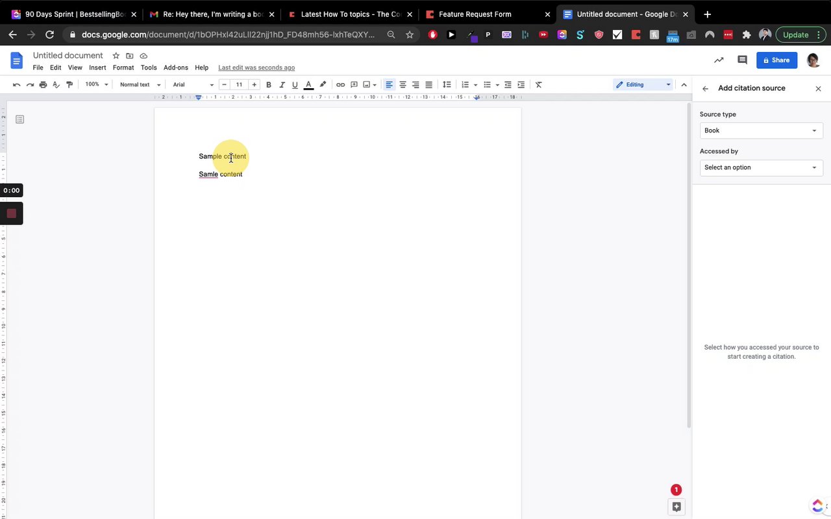Click the Clear formatting icon
Screen dimensions: 831x519
[538, 84]
